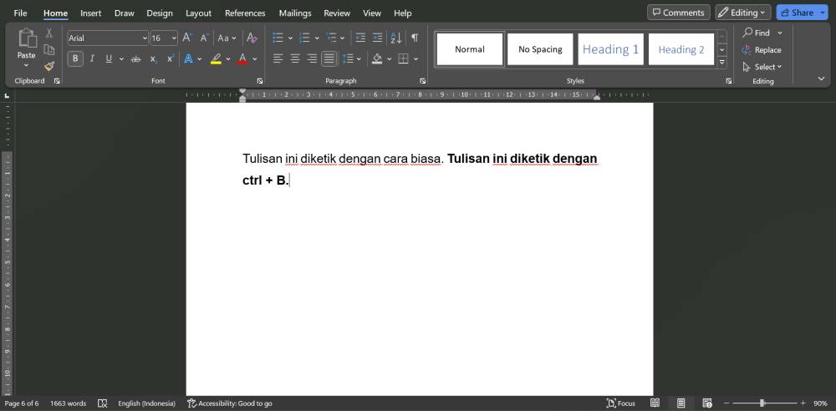This screenshot has height=411, width=836.
Task: Decrease font size with smaller A icon
Action: coord(204,38)
